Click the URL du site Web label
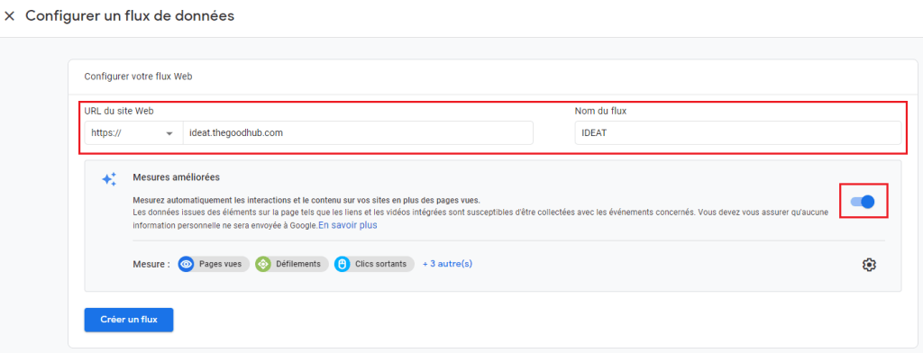The image size is (923, 353). 120,111
